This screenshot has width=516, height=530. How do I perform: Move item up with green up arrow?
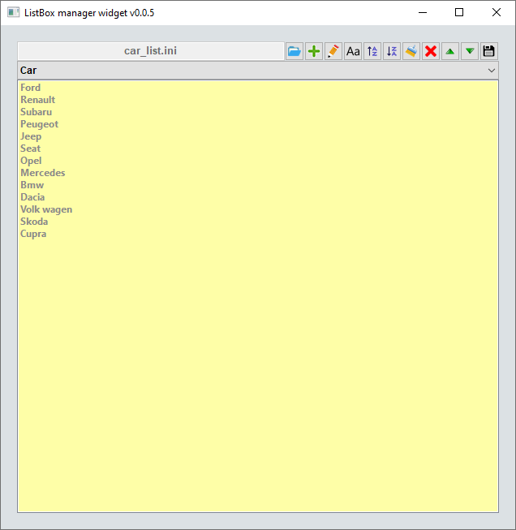click(450, 51)
